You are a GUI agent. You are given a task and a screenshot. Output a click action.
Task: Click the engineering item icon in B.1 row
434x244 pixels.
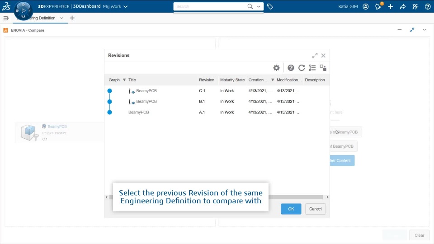pos(132,102)
